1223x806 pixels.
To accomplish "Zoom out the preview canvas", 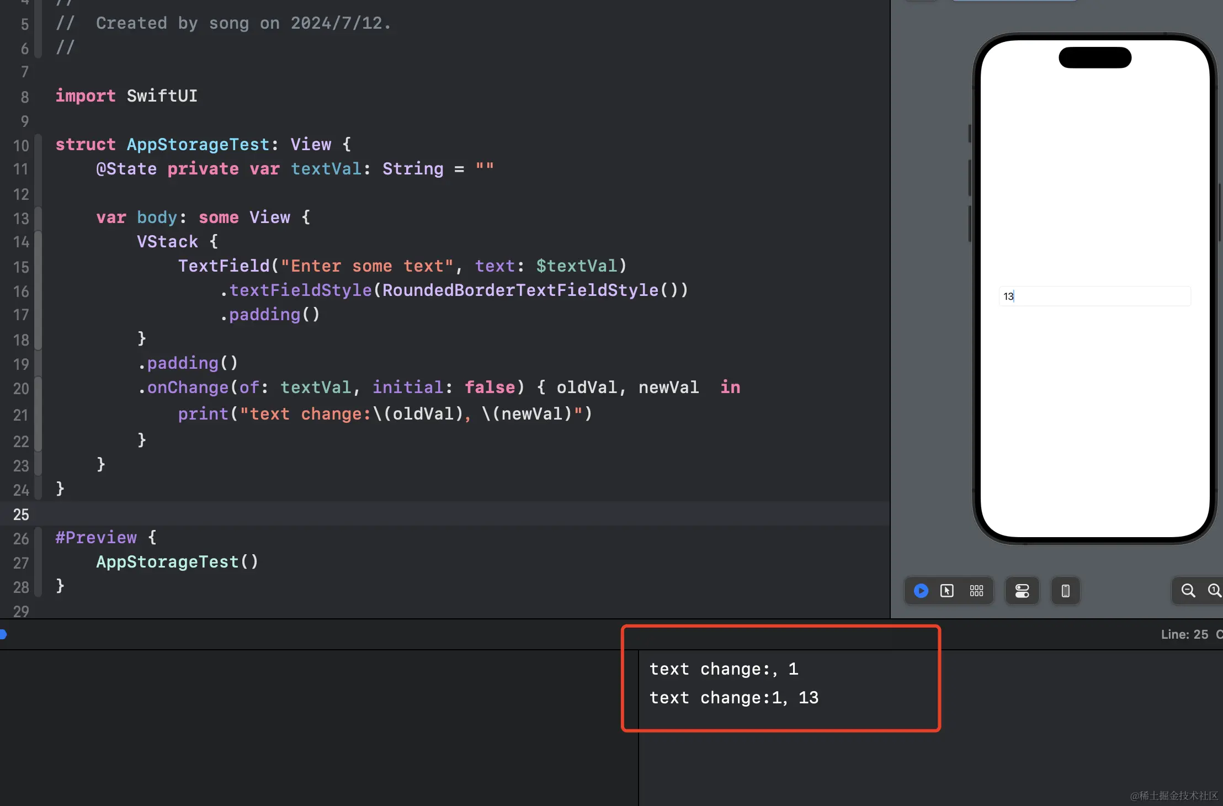I will coord(1188,591).
